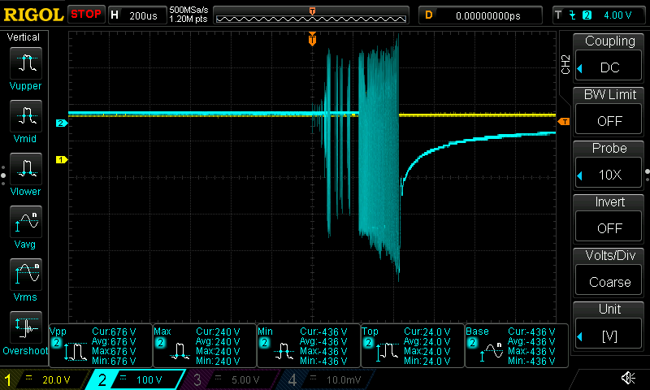Click the trigger source channel 2 badge
The height and width of the screenshot is (390, 650).
587,15
